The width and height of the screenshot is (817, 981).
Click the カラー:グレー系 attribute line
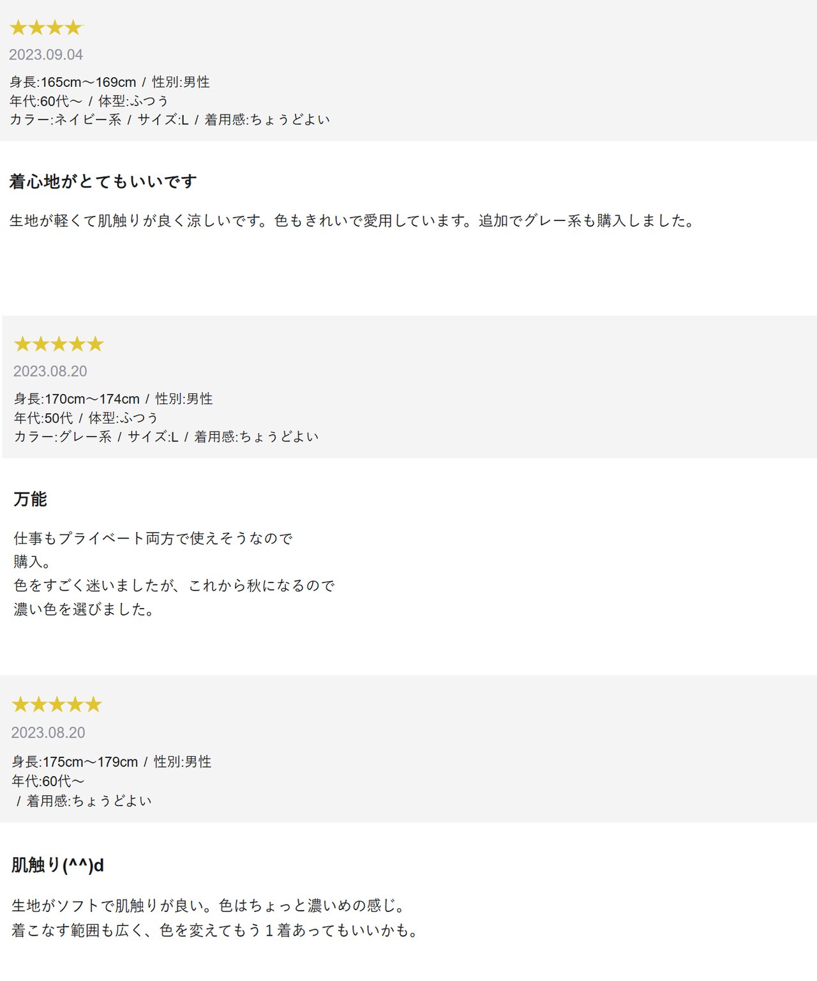pyautogui.click(x=166, y=437)
